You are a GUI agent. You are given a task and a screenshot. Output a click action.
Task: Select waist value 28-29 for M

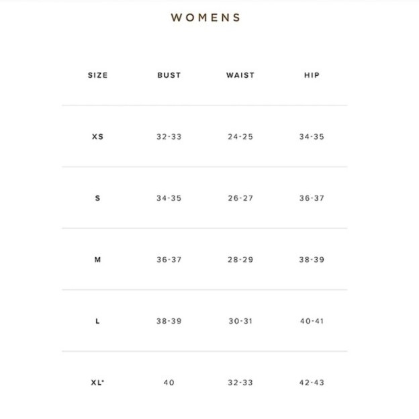240,260
